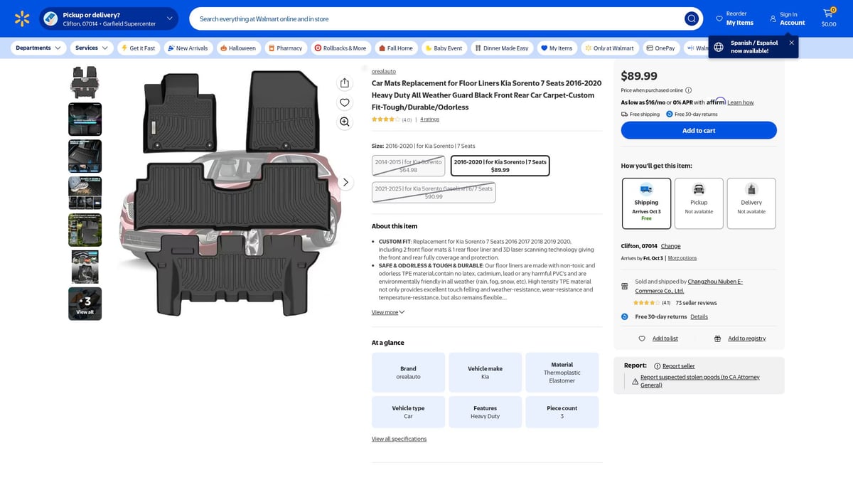Click Affirm Learn how link

(740, 102)
